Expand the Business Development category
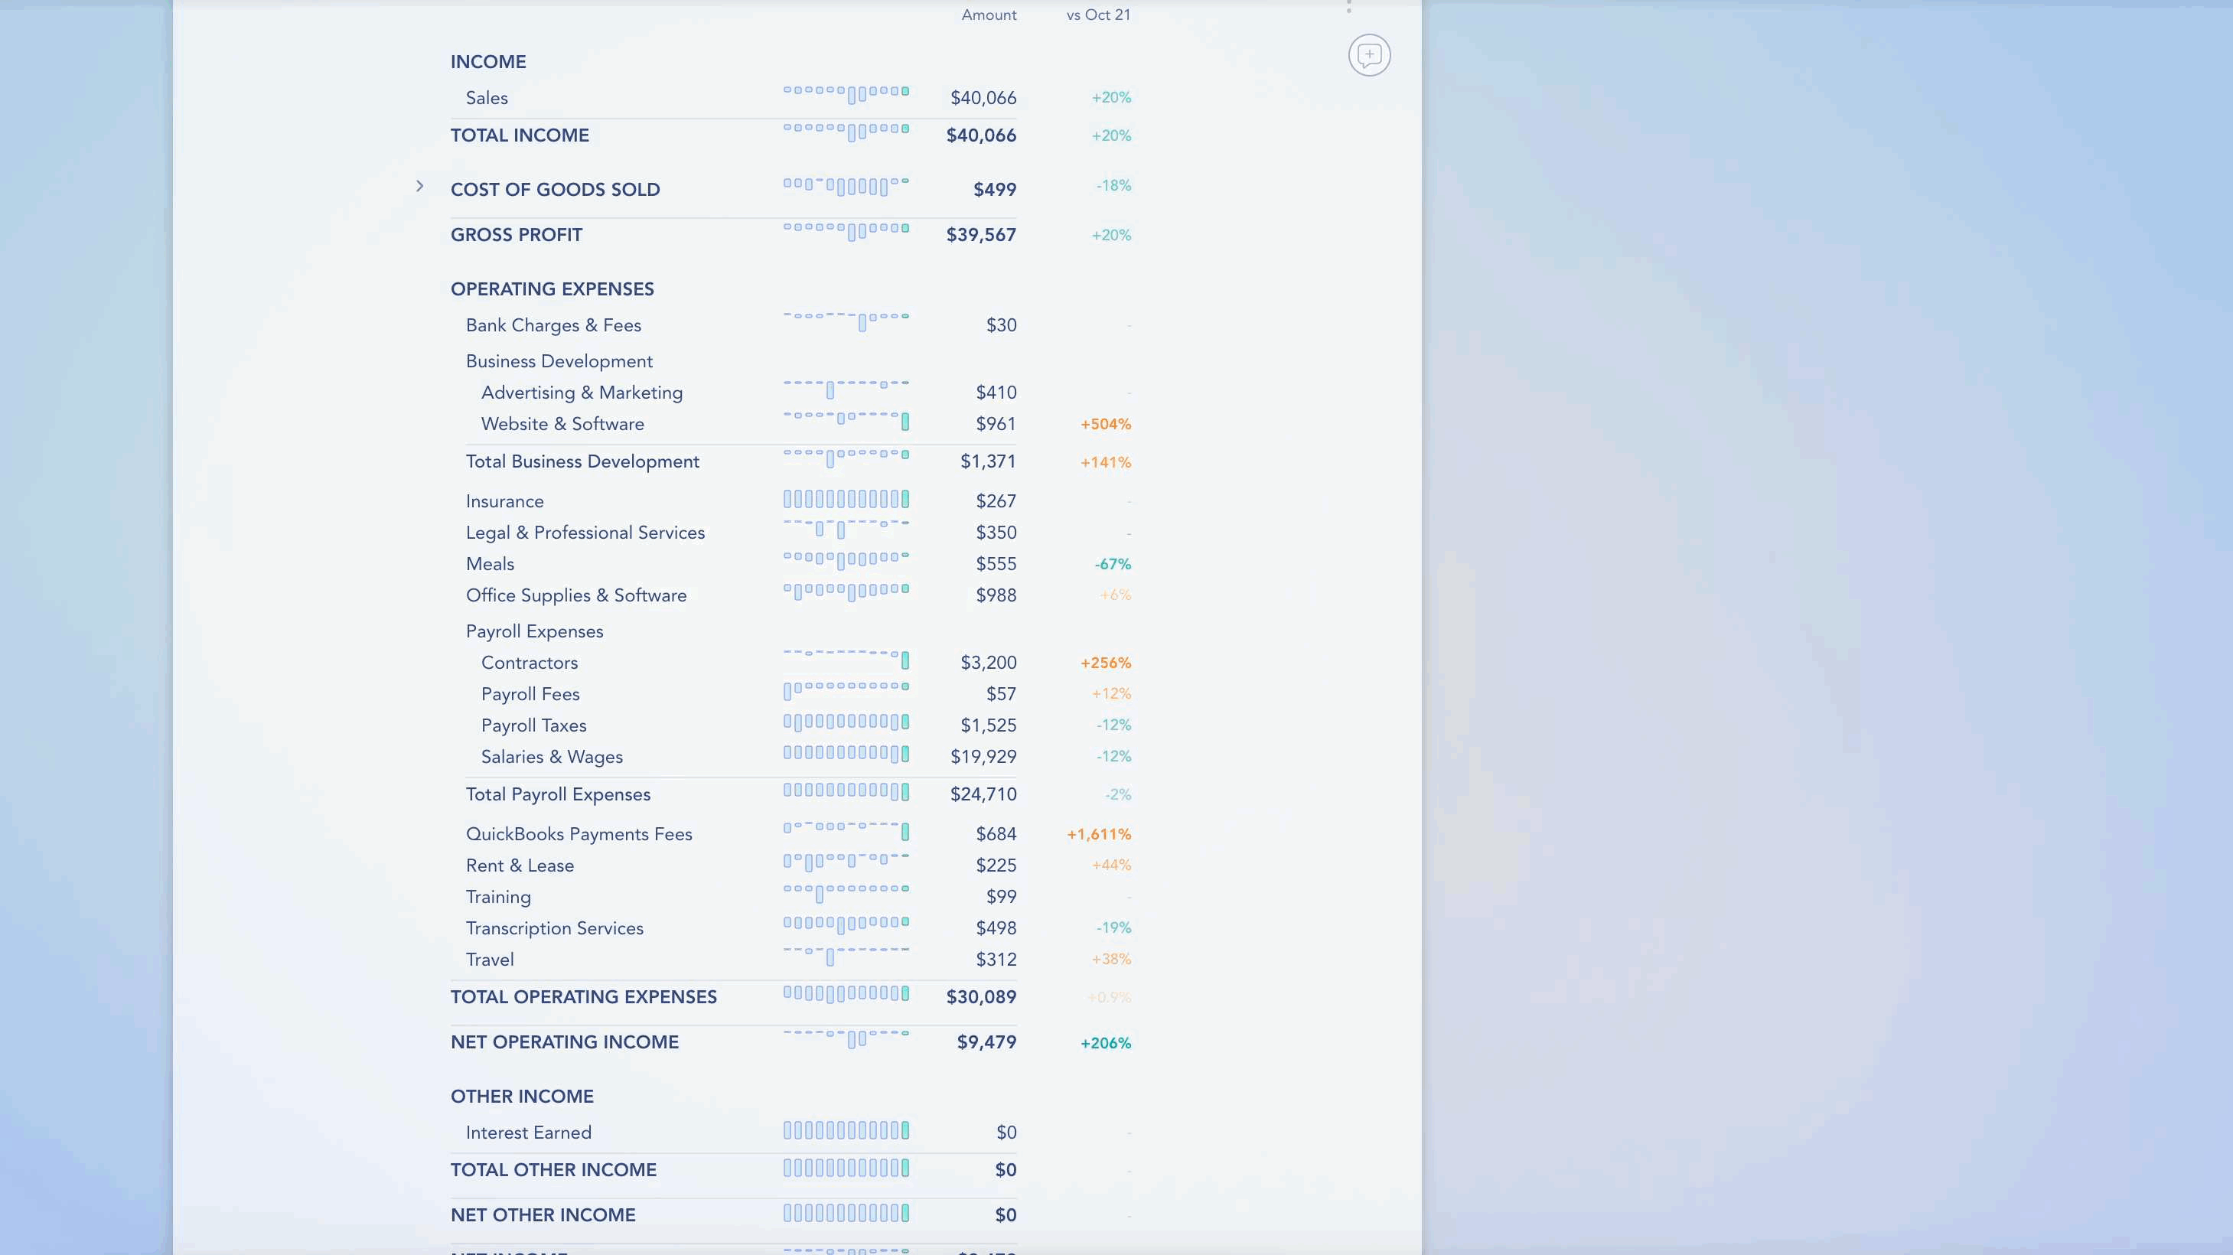The width and height of the screenshot is (2233, 1255). point(560,360)
